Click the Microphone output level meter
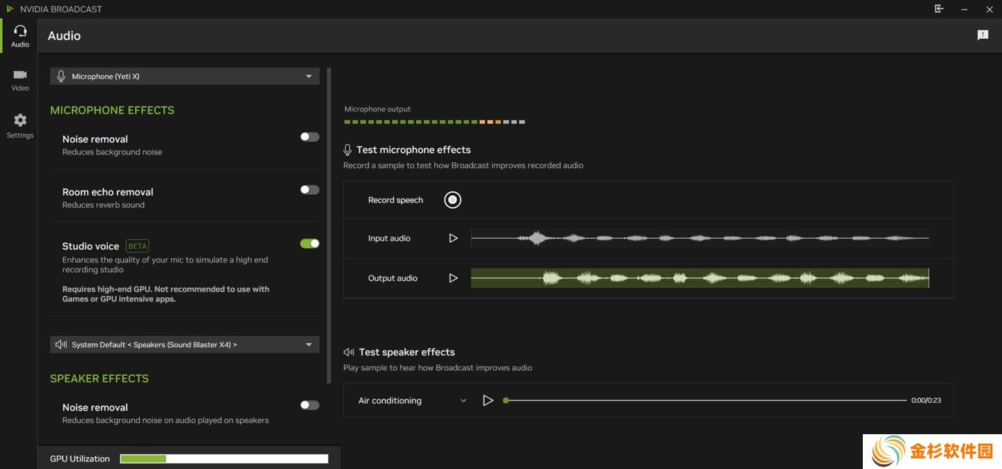This screenshot has height=469, width=1002. (x=434, y=122)
